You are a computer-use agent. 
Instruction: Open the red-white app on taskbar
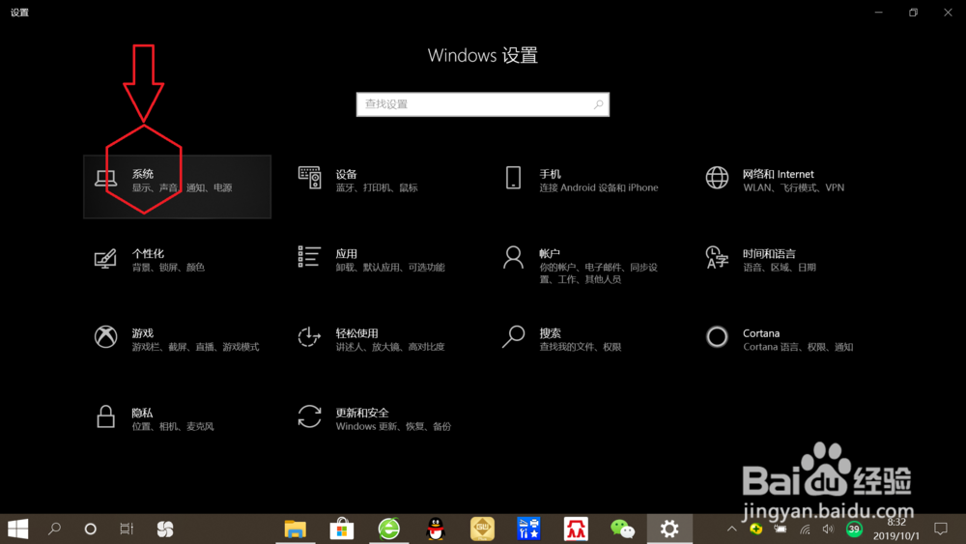tap(576, 529)
